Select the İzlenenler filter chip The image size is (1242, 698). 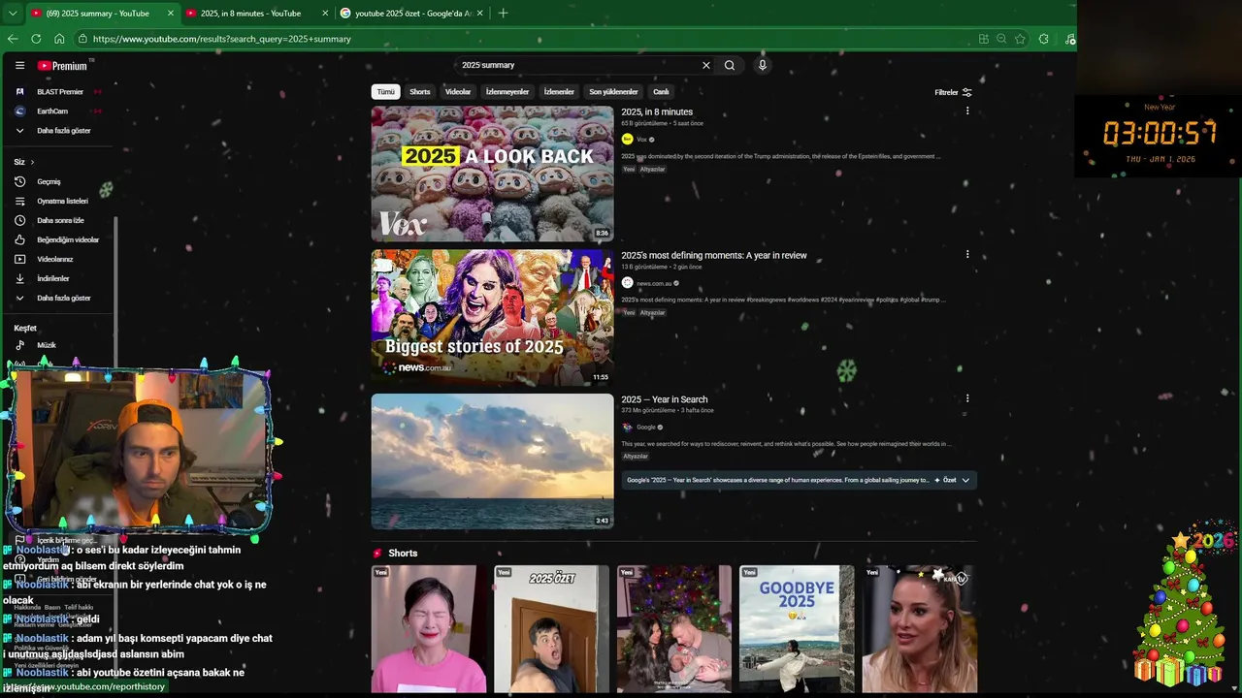[x=559, y=92]
